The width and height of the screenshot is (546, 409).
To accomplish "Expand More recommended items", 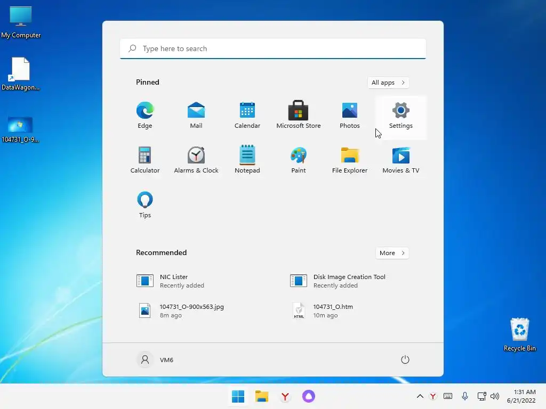I will [x=392, y=253].
